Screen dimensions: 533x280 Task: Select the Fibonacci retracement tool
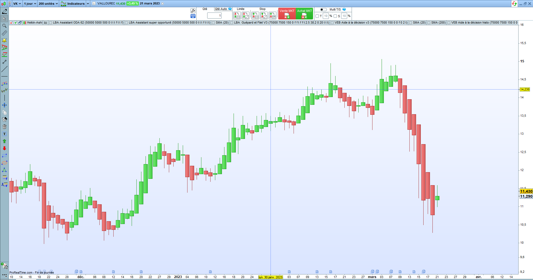click(4, 177)
